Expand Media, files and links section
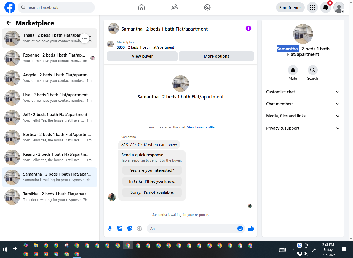The image size is (353, 258). [303, 116]
